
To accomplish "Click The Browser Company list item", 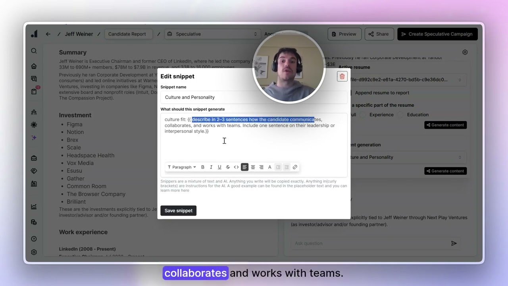I will click(x=96, y=194).
